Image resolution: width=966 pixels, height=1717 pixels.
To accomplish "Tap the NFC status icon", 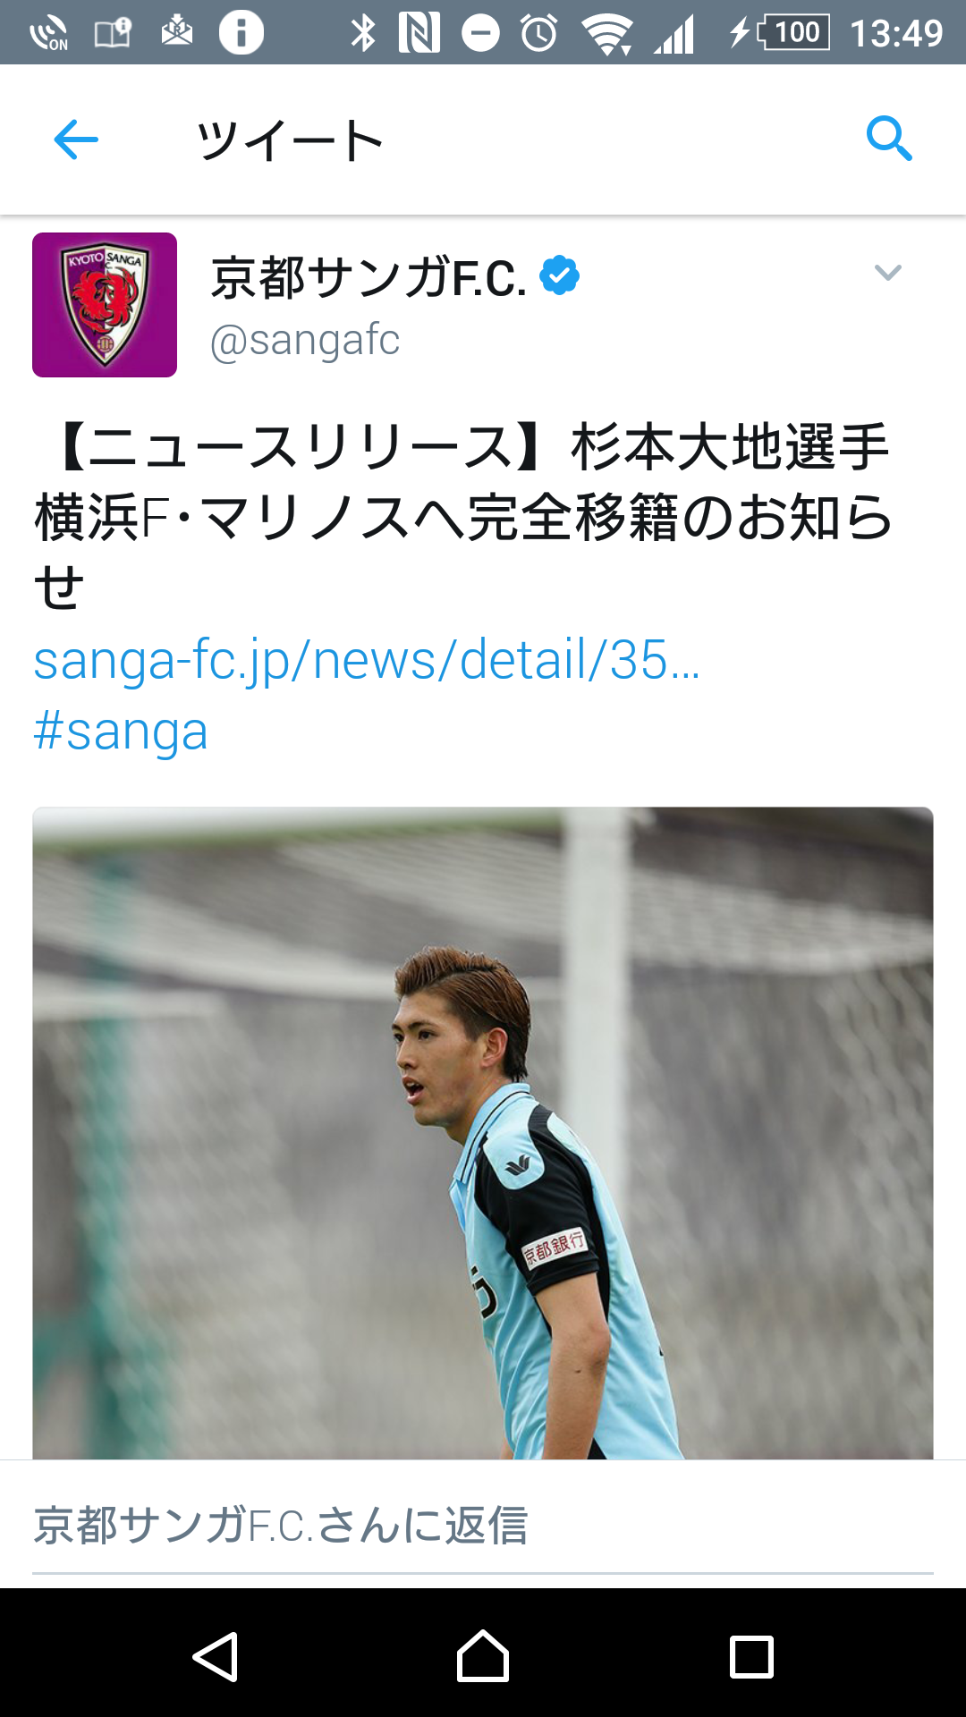I will click(419, 33).
